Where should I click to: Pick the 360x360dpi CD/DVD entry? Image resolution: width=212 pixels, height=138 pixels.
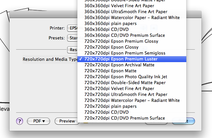coord(132,30)
